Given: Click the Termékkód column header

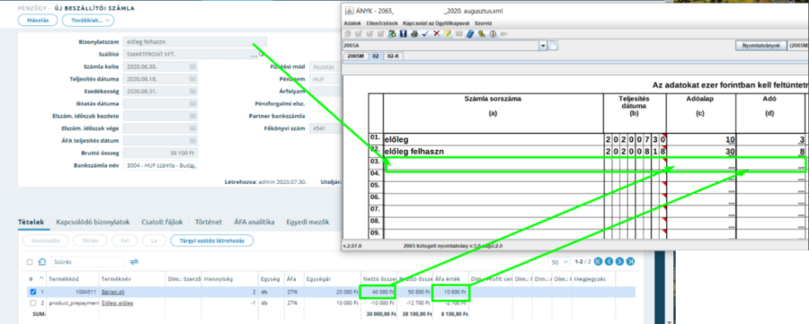Looking at the screenshot, I should 63,278.
